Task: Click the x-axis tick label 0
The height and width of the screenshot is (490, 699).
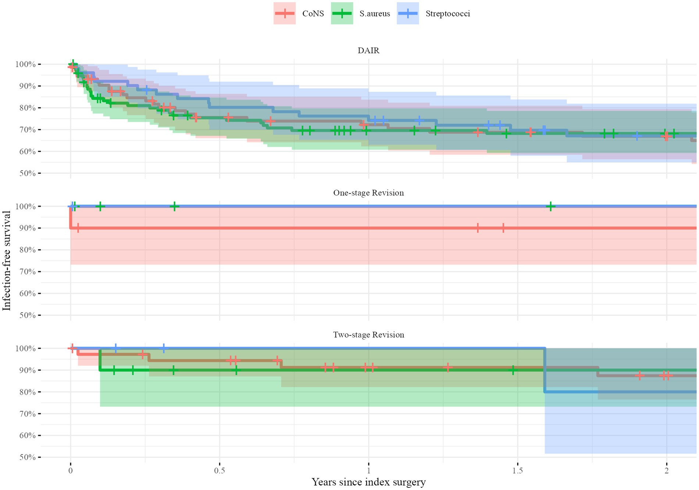Action: point(71,471)
